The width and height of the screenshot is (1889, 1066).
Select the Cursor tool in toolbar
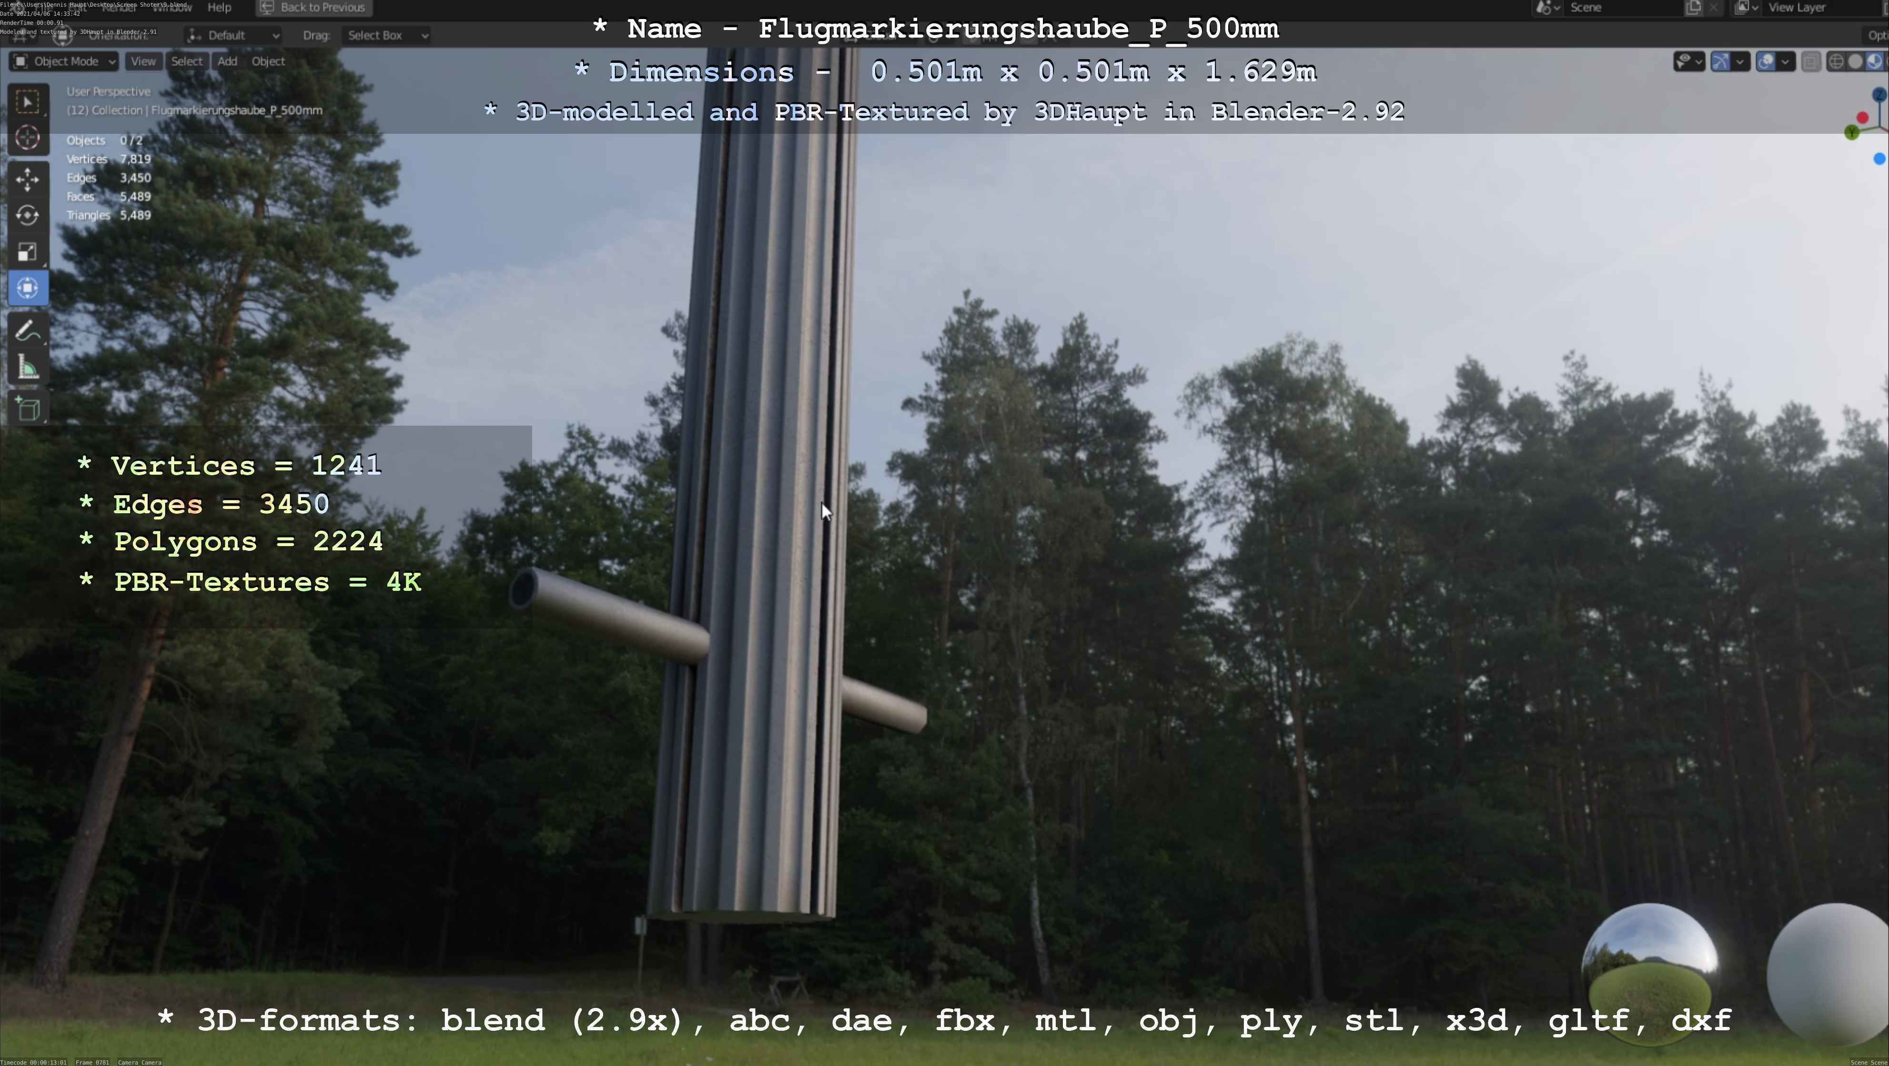28,138
